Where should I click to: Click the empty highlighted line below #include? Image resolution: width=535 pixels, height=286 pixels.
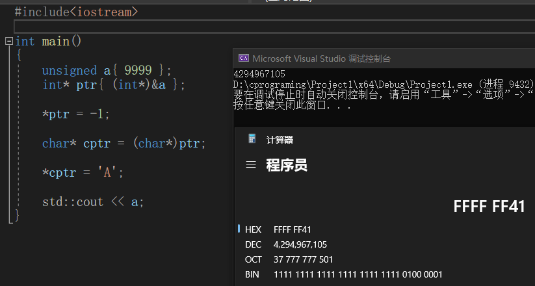pyautogui.click(x=274, y=26)
